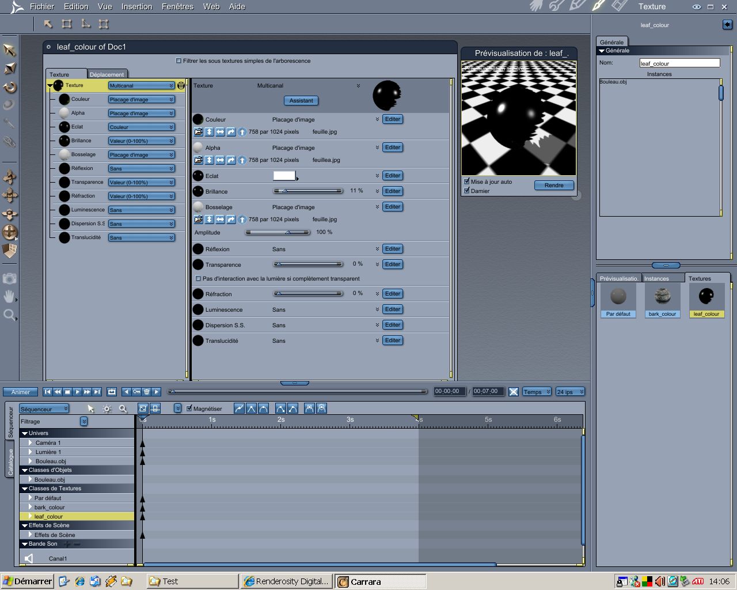Click the Rendre button

pyautogui.click(x=554, y=185)
